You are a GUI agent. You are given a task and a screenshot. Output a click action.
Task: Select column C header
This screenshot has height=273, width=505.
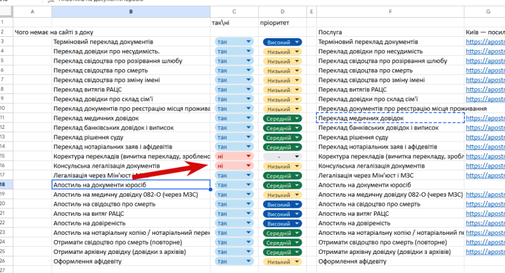pos(234,12)
